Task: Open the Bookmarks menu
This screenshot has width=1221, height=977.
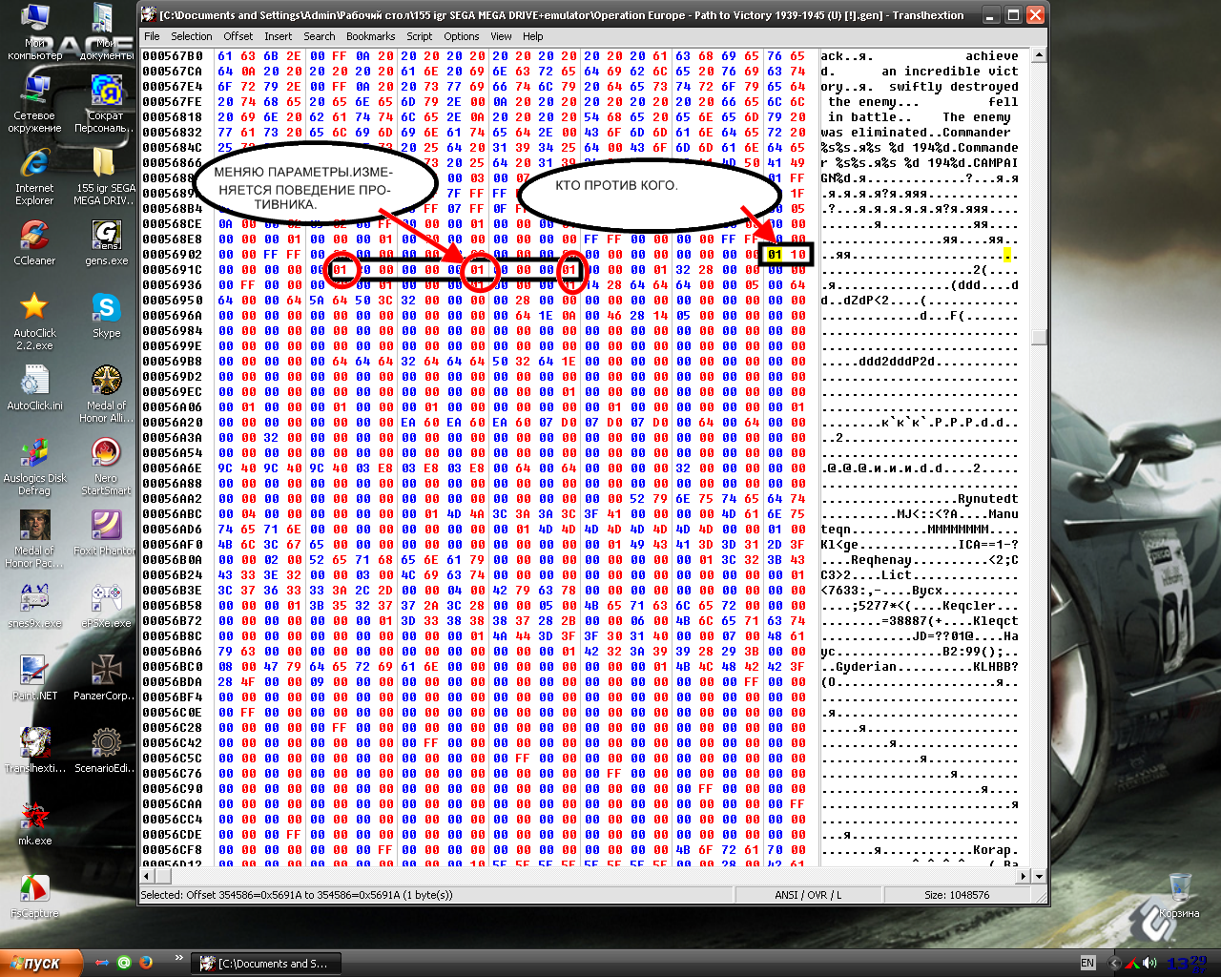Action: 371,36
